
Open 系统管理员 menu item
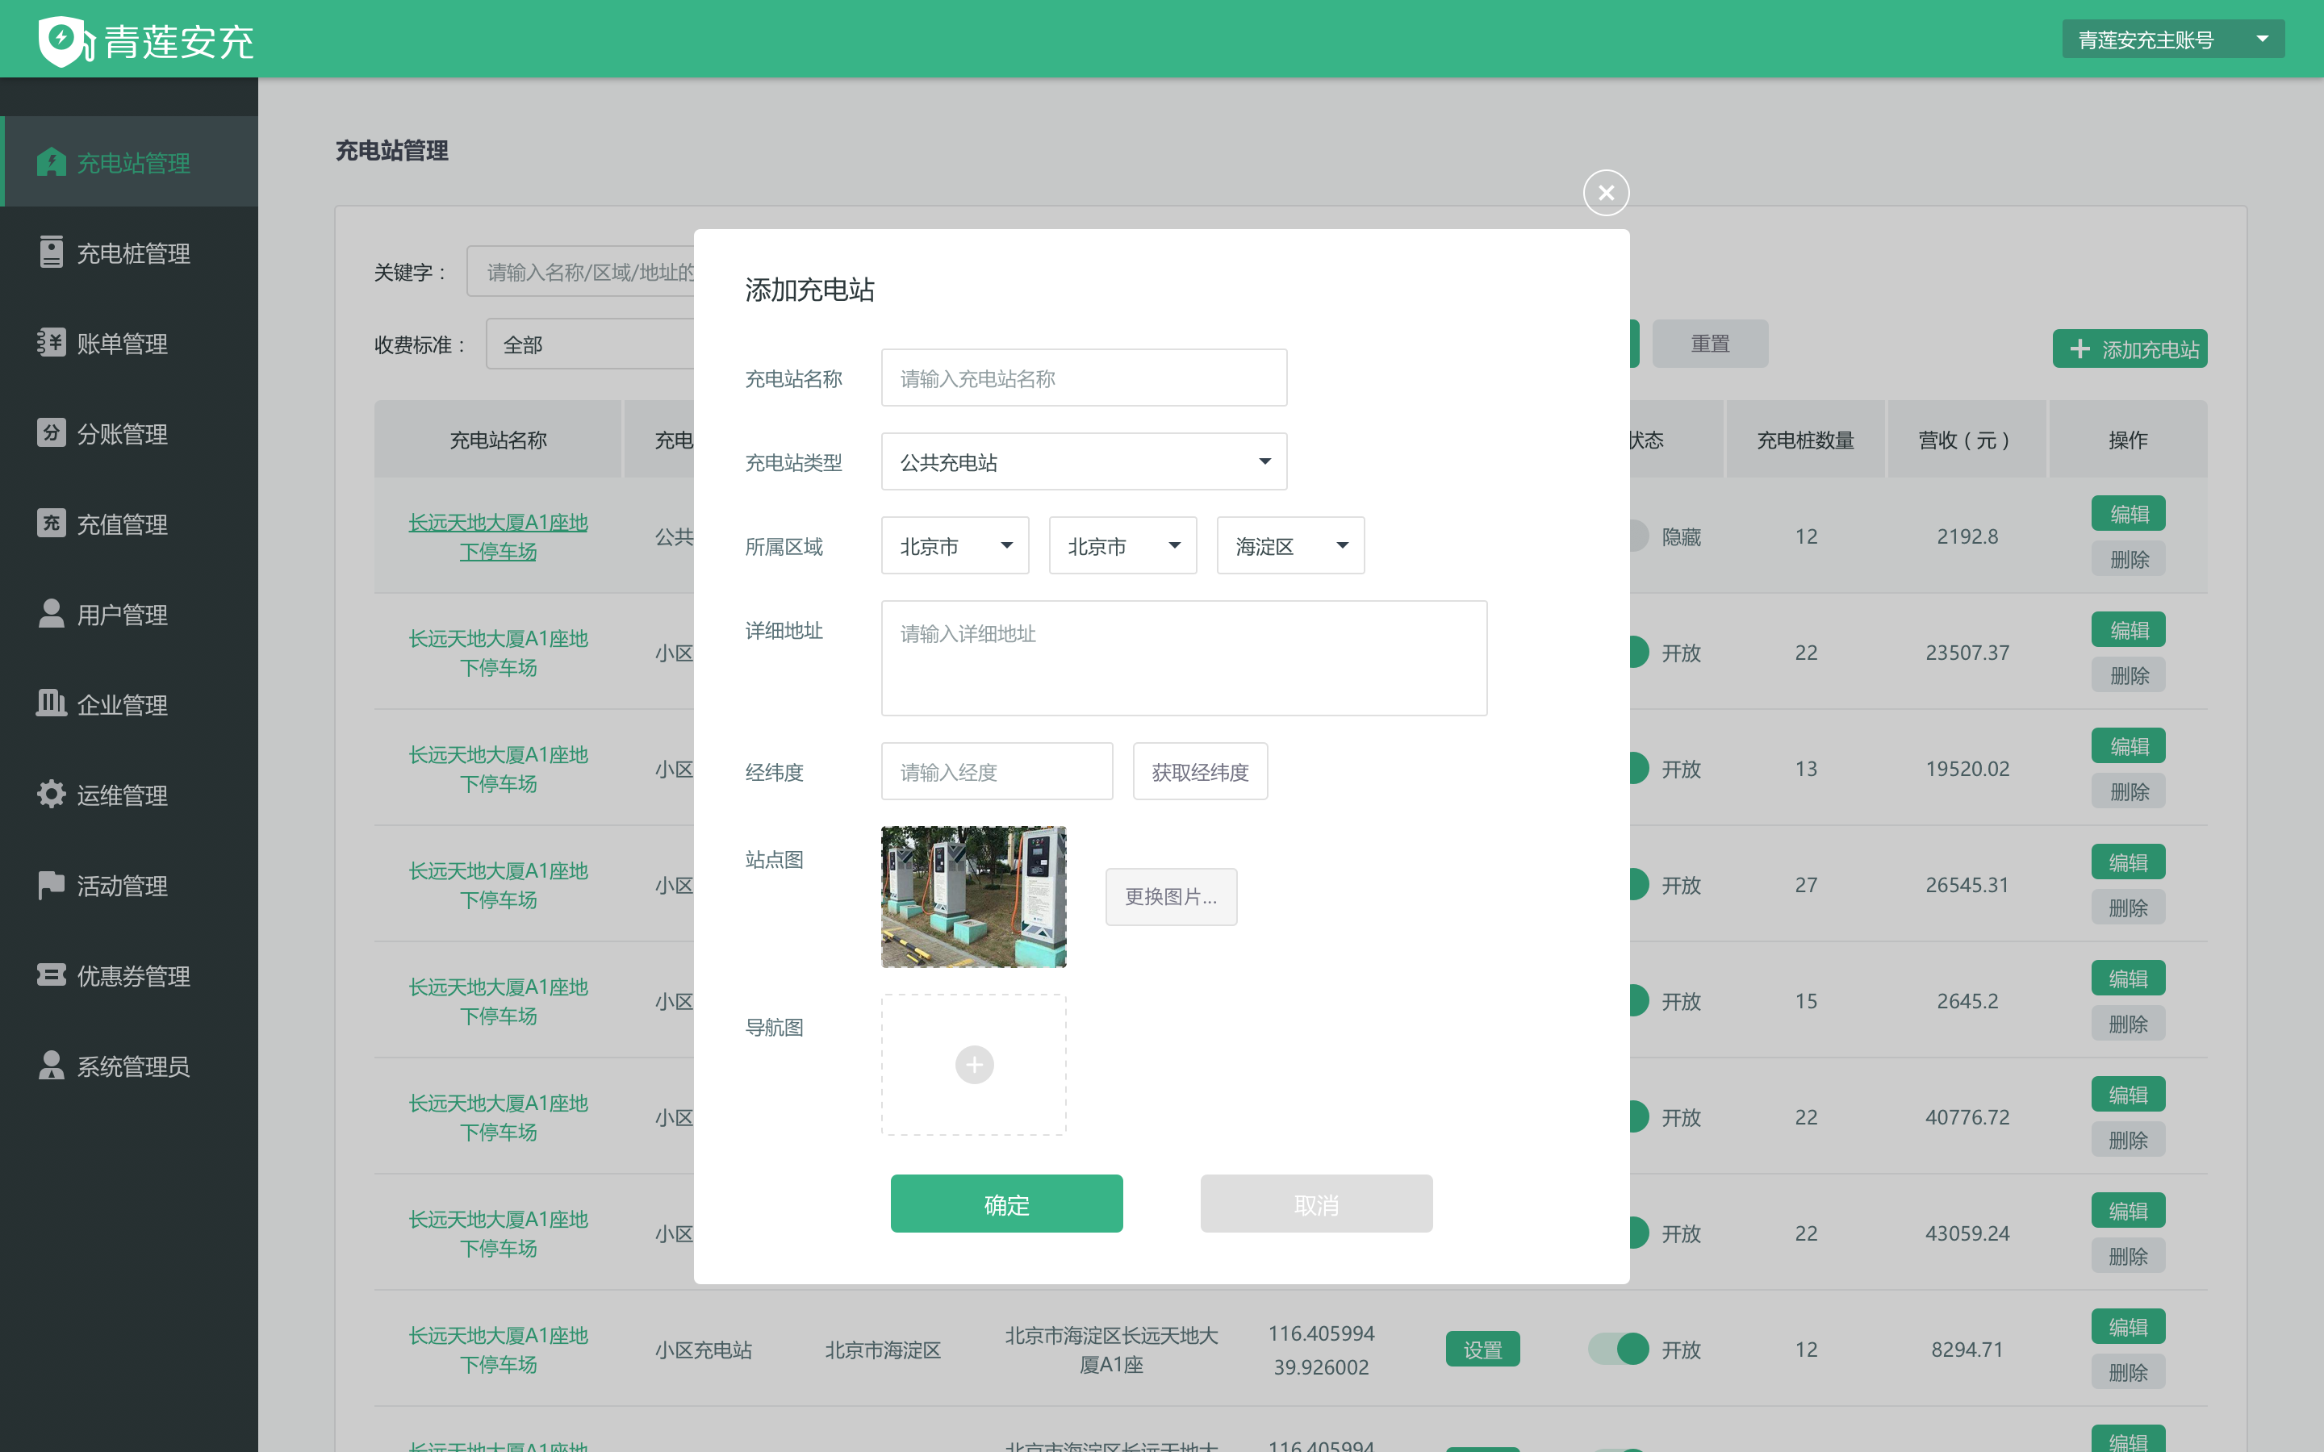tap(128, 1065)
